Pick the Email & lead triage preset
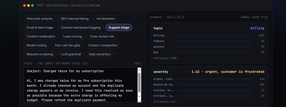Viewport: 286px width, 107px height. click(x=40, y=27)
